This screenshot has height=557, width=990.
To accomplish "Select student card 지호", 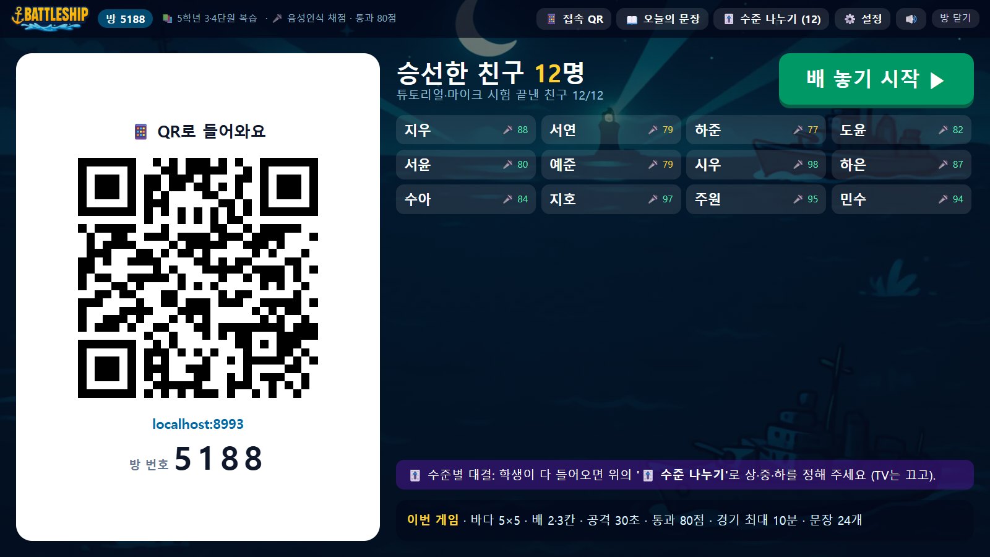I will coord(611,199).
